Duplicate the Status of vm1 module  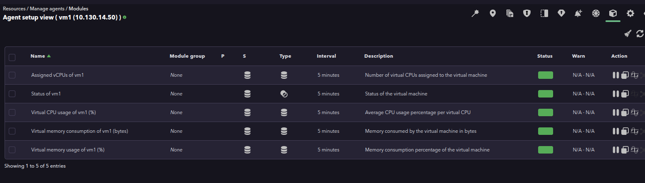[625, 94]
